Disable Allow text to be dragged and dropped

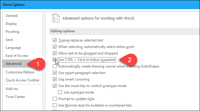55,53
